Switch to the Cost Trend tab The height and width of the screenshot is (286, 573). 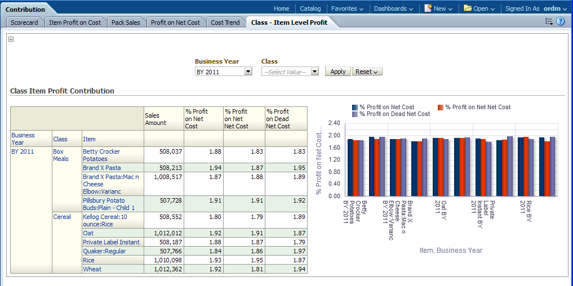[x=225, y=23]
